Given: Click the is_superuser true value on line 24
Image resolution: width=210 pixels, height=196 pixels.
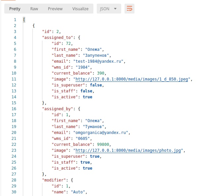Looking at the screenshot, I should click(x=95, y=156).
